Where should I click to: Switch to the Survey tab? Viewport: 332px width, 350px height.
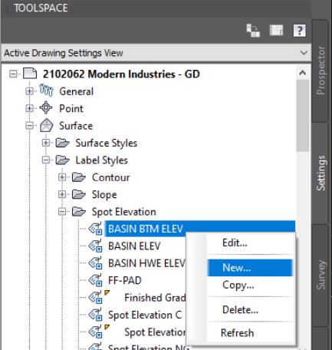point(320,276)
